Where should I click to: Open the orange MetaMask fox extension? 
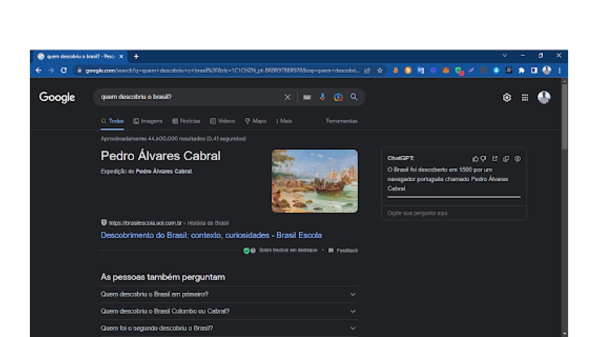(x=446, y=70)
